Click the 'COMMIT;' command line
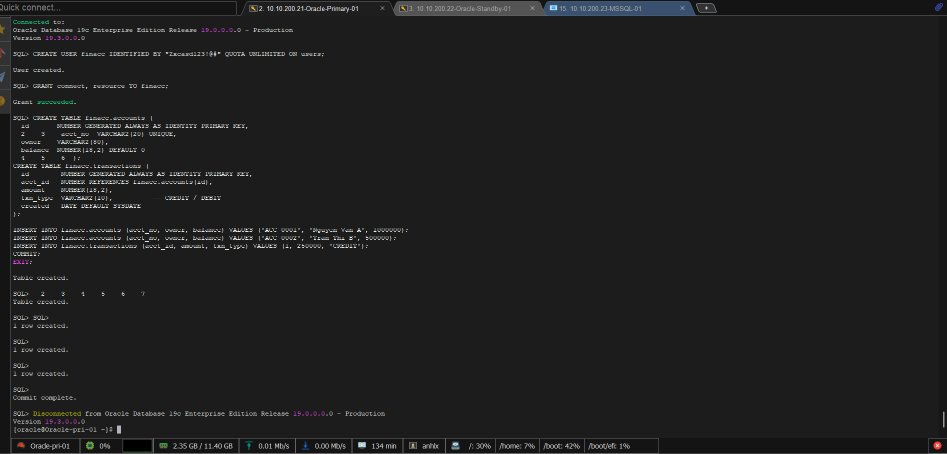The height and width of the screenshot is (454, 947). [26, 254]
